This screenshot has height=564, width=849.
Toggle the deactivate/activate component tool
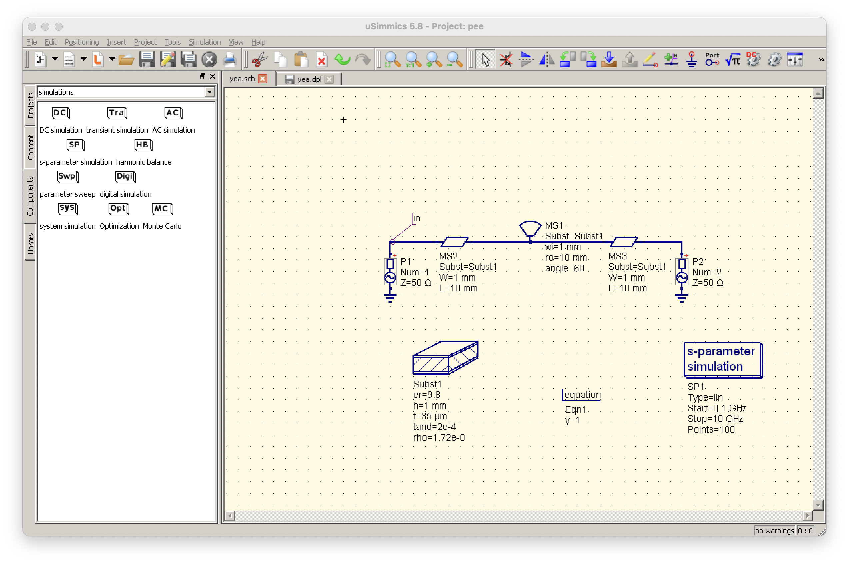click(506, 59)
